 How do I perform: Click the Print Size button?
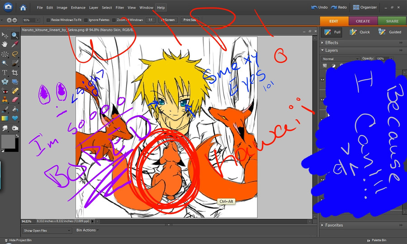tap(190, 20)
